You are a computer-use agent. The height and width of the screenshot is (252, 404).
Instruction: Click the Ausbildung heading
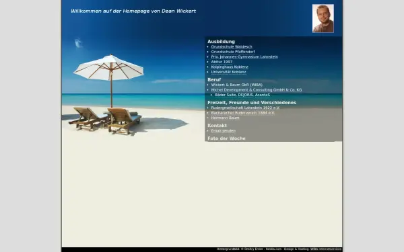pyautogui.click(x=221, y=42)
